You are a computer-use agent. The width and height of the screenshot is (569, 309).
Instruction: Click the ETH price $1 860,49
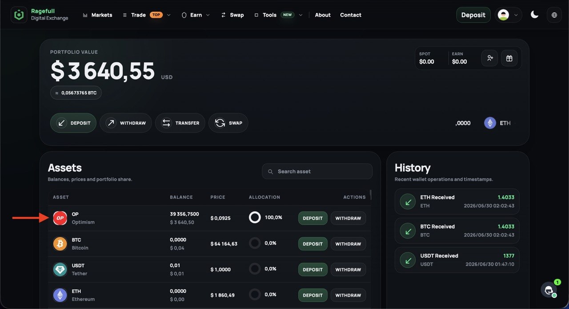223,295
